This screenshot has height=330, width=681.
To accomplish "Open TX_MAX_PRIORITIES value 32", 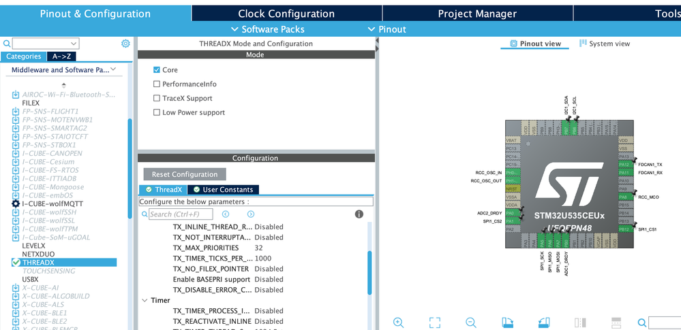I will 258,248.
